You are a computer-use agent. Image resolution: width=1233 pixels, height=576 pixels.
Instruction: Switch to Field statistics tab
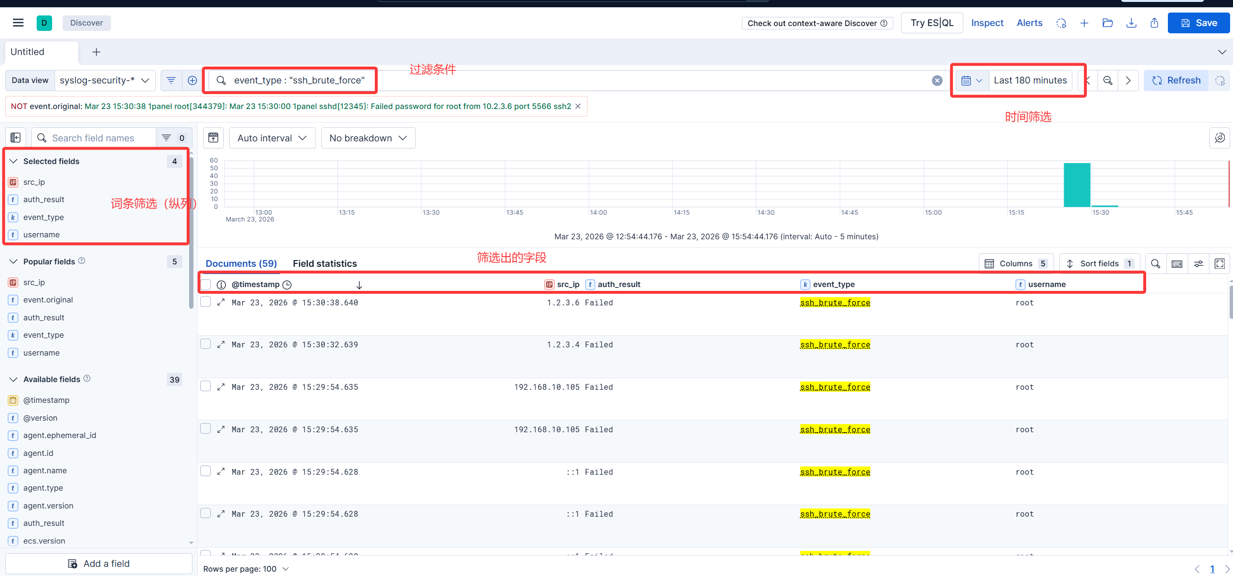(x=325, y=263)
